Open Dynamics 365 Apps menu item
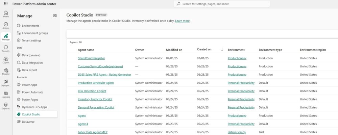Viewport: 338px width, 135px height. pos(36,107)
